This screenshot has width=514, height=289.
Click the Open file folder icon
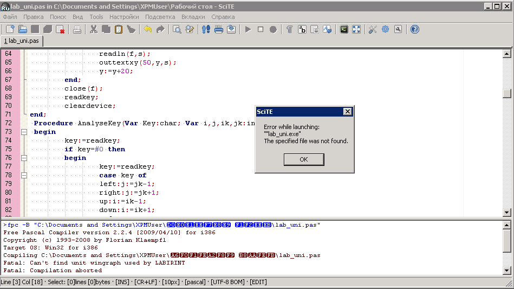pyautogui.click(x=23, y=29)
